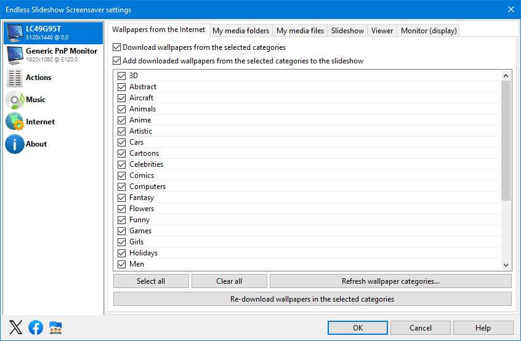This screenshot has width=521, height=341.
Task: Open the Music disc icon
Action: (x=15, y=100)
